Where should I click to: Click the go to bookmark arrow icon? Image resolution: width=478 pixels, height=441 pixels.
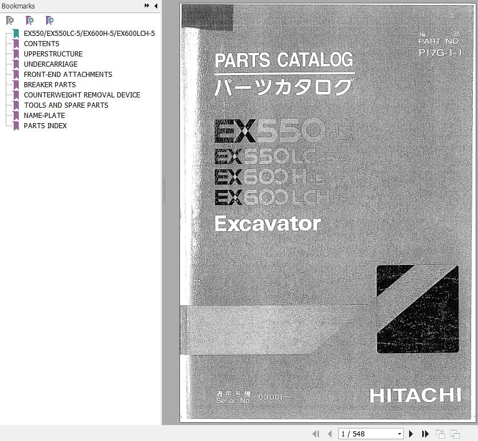click(50, 21)
